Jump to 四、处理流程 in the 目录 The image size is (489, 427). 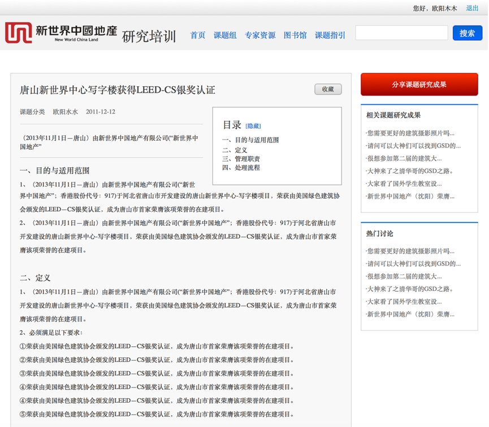241,167
